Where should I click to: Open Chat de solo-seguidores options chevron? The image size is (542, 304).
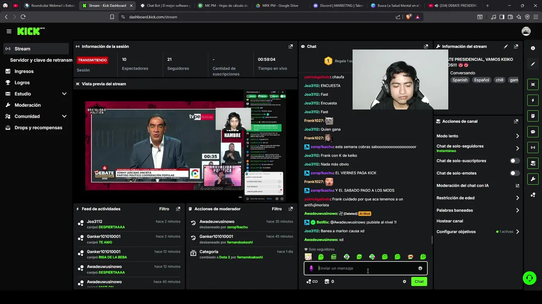point(517,148)
